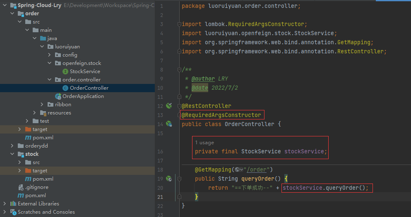Select the StockService interface icon

click(65, 72)
